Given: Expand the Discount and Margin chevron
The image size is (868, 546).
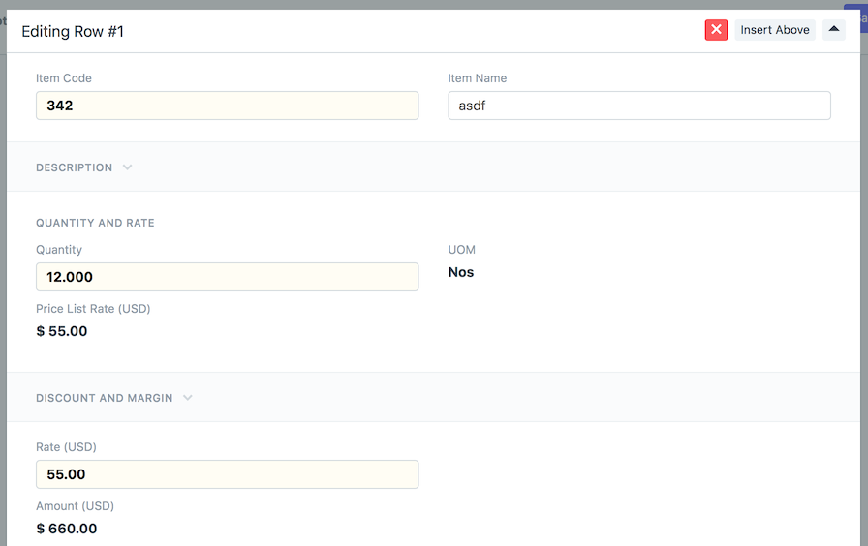Looking at the screenshot, I should (x=188, y=398).
